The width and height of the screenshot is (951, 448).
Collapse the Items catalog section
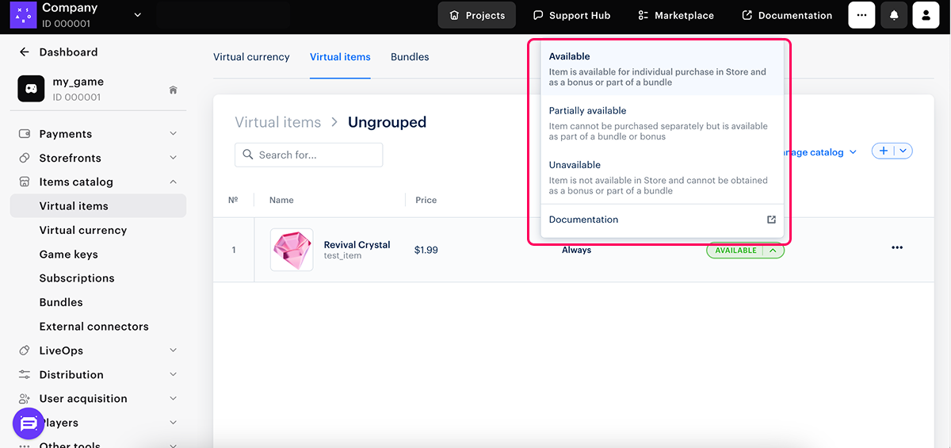click(x=173, y=182)
